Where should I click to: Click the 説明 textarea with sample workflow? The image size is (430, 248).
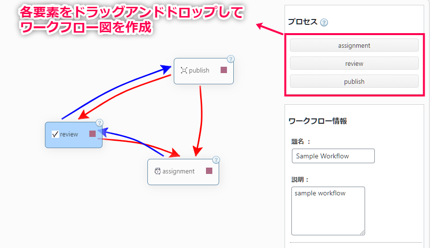[x=328, y=211]
